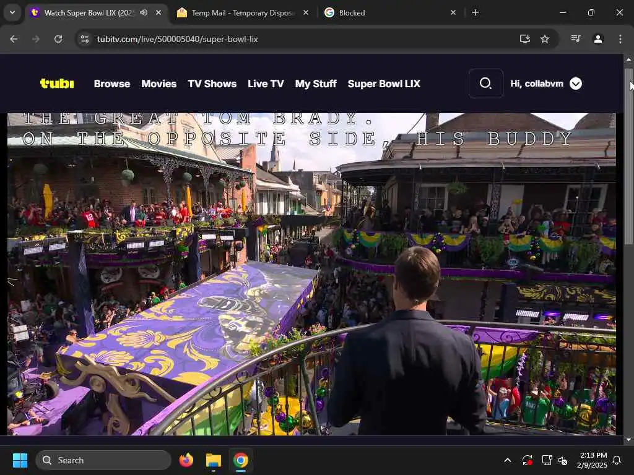This screenshot has width=634, height=475.
Task: Open the Hi, collabvm account label
Action: point(537,83)
